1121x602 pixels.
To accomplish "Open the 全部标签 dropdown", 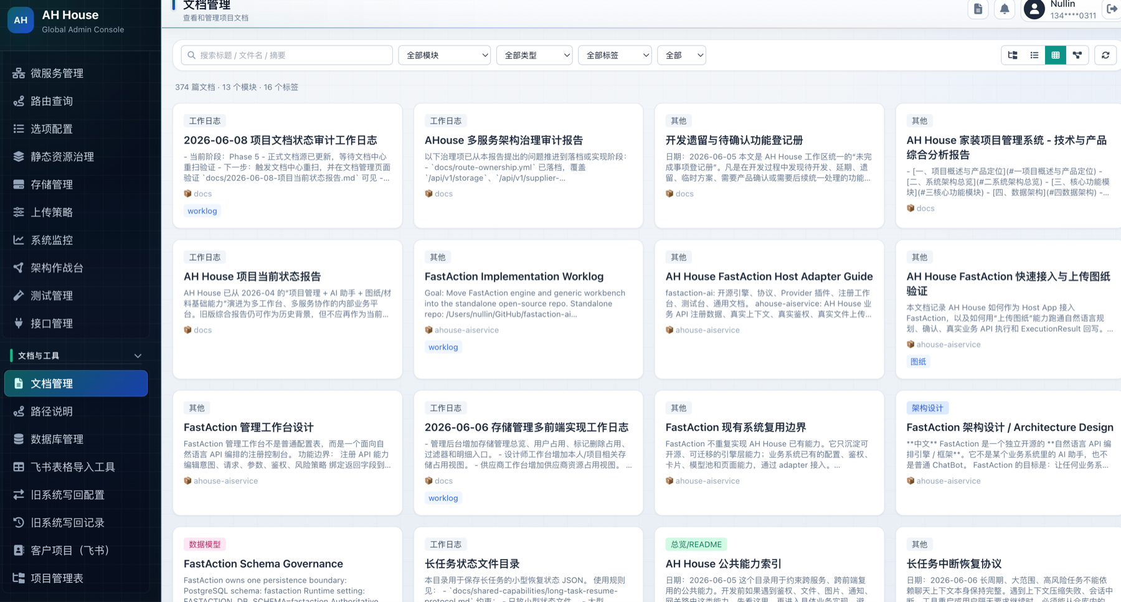I will [x=615, y=55].
